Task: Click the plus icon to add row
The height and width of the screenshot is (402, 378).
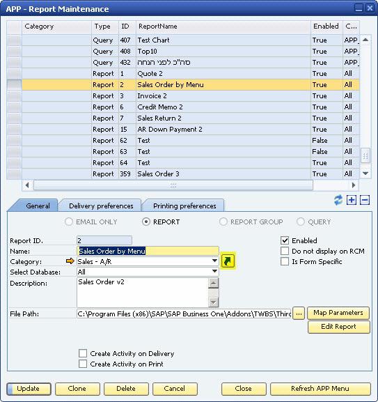Action: tap(352, 200)
